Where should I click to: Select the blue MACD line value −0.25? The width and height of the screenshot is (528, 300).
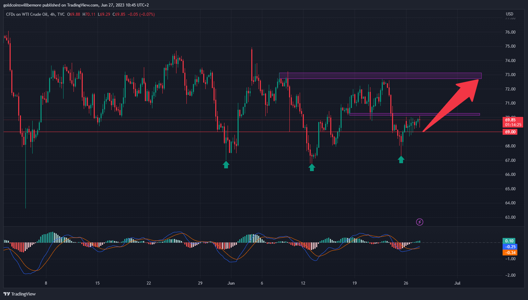[510, 247]
